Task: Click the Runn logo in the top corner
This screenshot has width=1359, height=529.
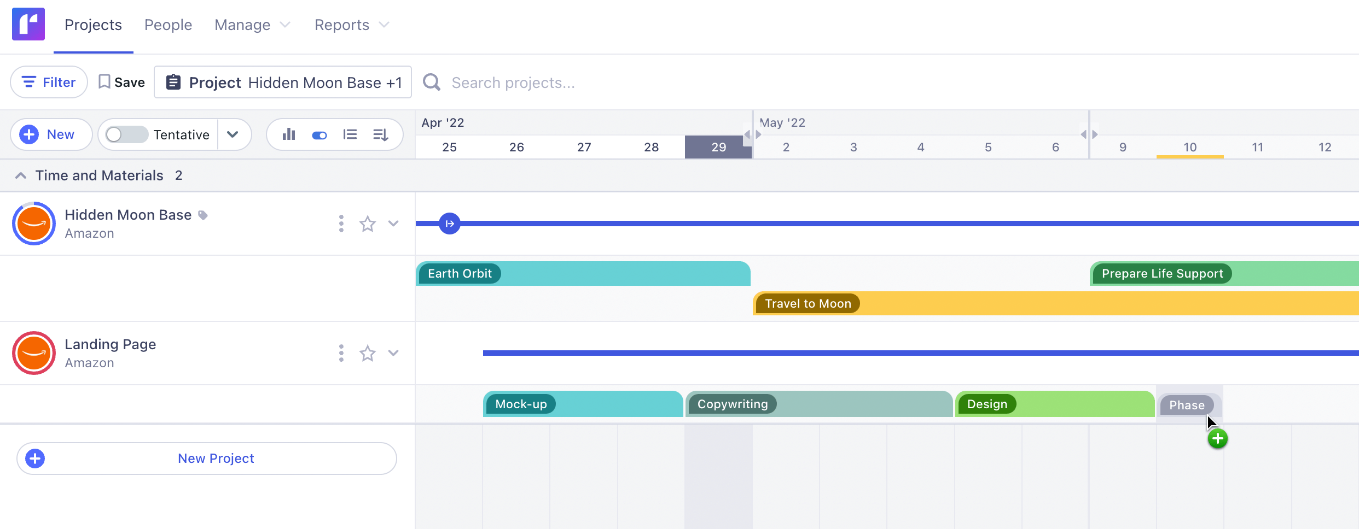Action: tap(28, 24)
